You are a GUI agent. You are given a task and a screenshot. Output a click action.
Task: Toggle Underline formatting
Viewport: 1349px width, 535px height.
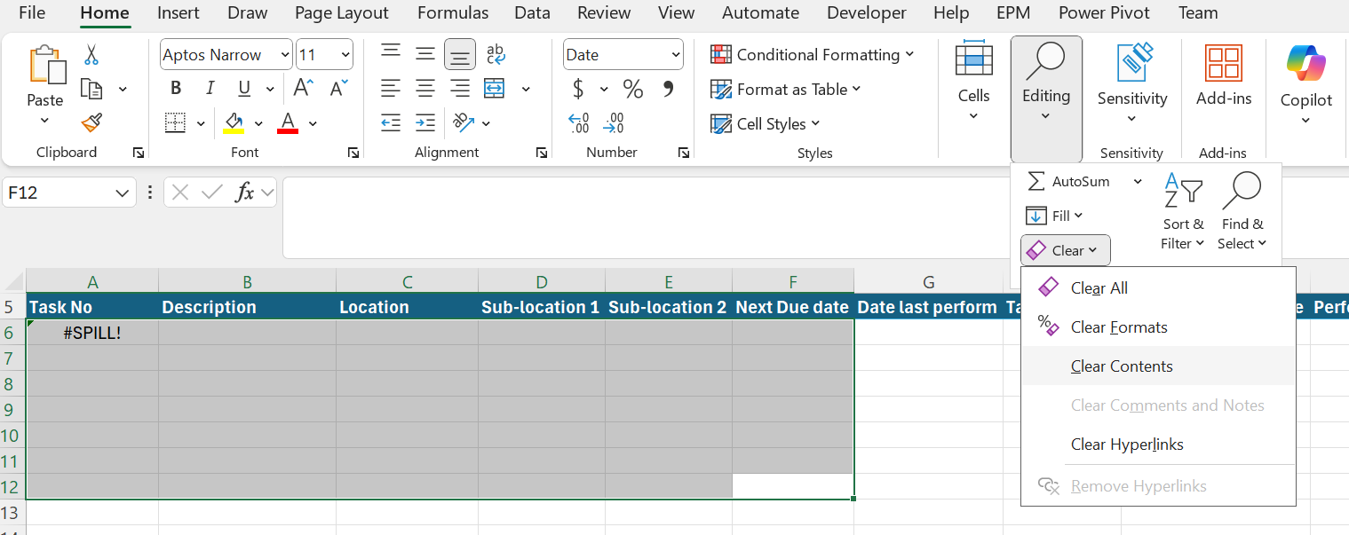click(244, 88)
